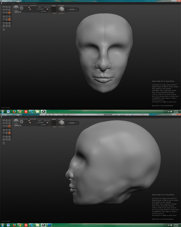
Task: Open Photoshop from lower taskbar
Action: (x=49, y=225)
